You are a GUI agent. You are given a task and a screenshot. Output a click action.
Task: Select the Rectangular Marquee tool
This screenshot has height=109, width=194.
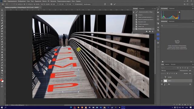coord(2,13)
